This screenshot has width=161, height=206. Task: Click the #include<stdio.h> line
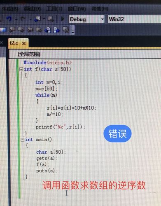click(x=47, y=63)
